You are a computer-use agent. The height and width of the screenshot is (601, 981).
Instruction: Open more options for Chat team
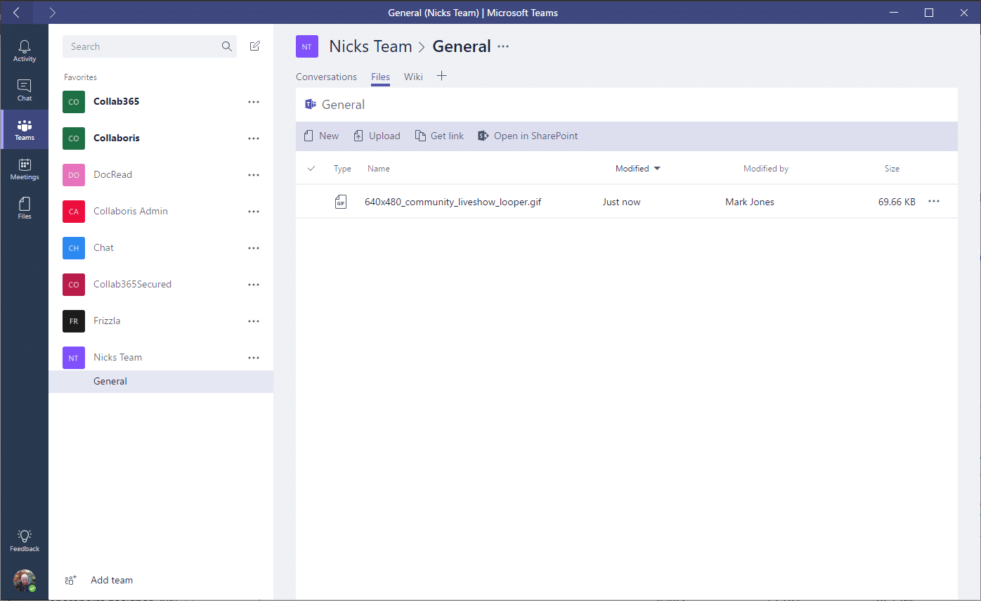[x=254, y=248]
